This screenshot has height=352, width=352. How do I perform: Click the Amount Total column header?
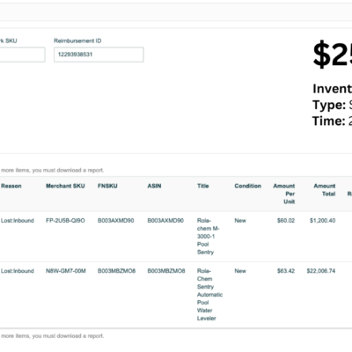[x=325, y=190]
